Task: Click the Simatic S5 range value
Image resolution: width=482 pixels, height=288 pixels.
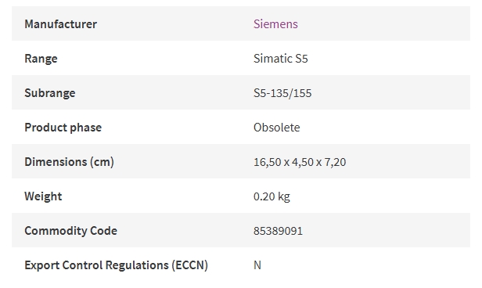Action: [280, 59]
